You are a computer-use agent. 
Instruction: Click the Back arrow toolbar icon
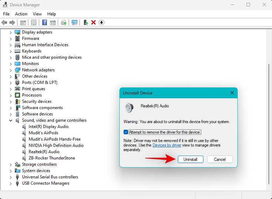(4, 22)
